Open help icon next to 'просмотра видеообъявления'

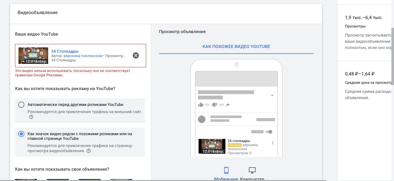(89, 151)
